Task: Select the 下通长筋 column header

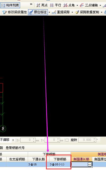Action: (38, 159)
